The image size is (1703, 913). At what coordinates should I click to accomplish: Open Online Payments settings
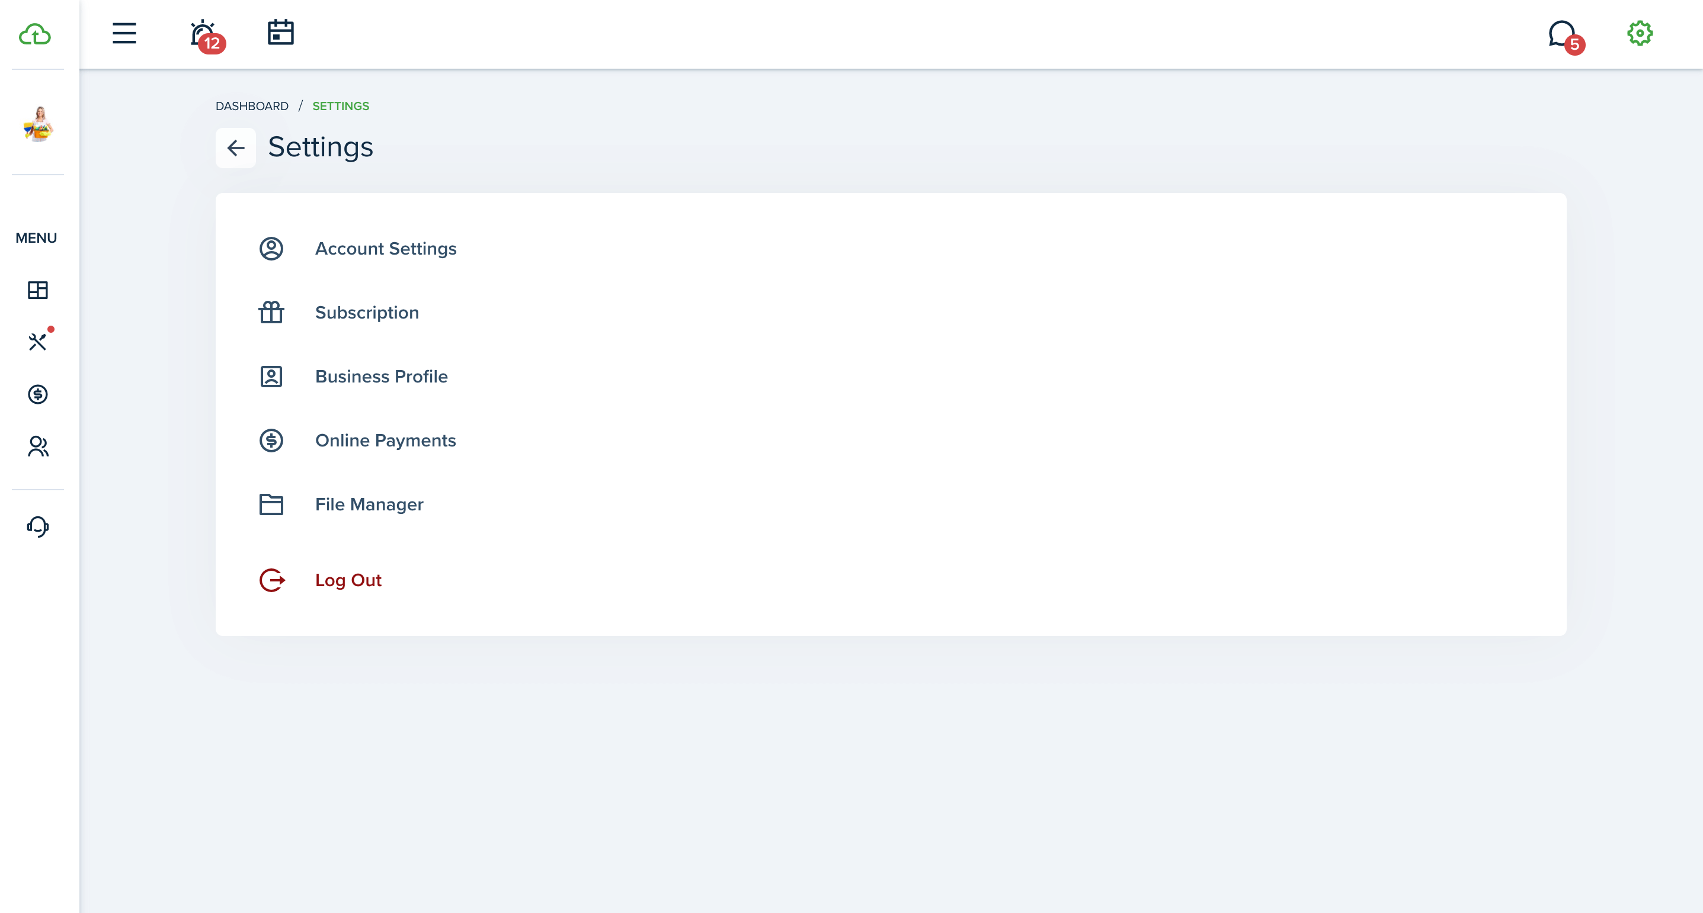point(385,441)
